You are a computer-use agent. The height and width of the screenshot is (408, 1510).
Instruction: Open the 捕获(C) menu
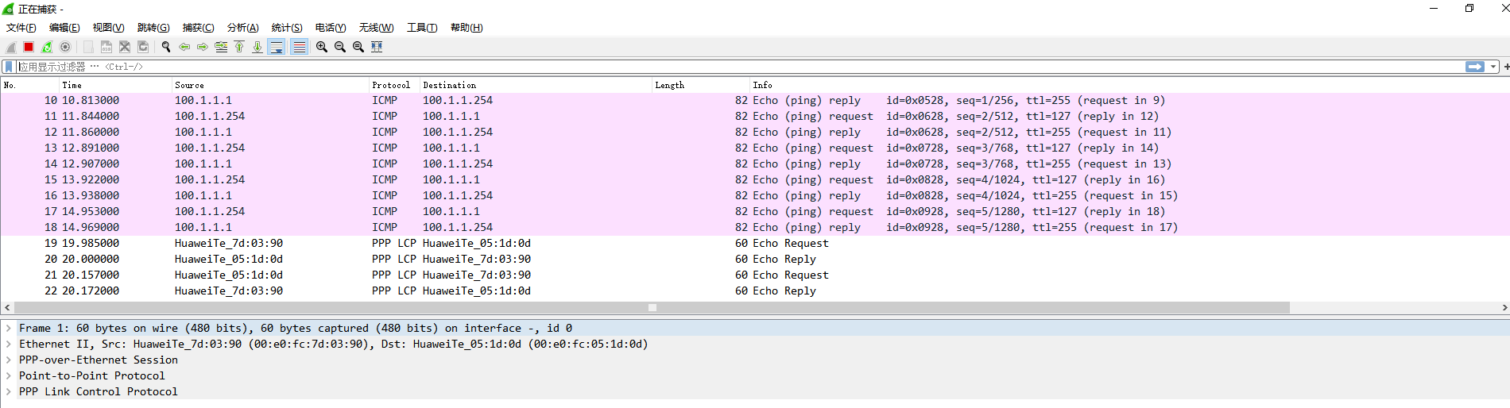[x=198, y=27]
